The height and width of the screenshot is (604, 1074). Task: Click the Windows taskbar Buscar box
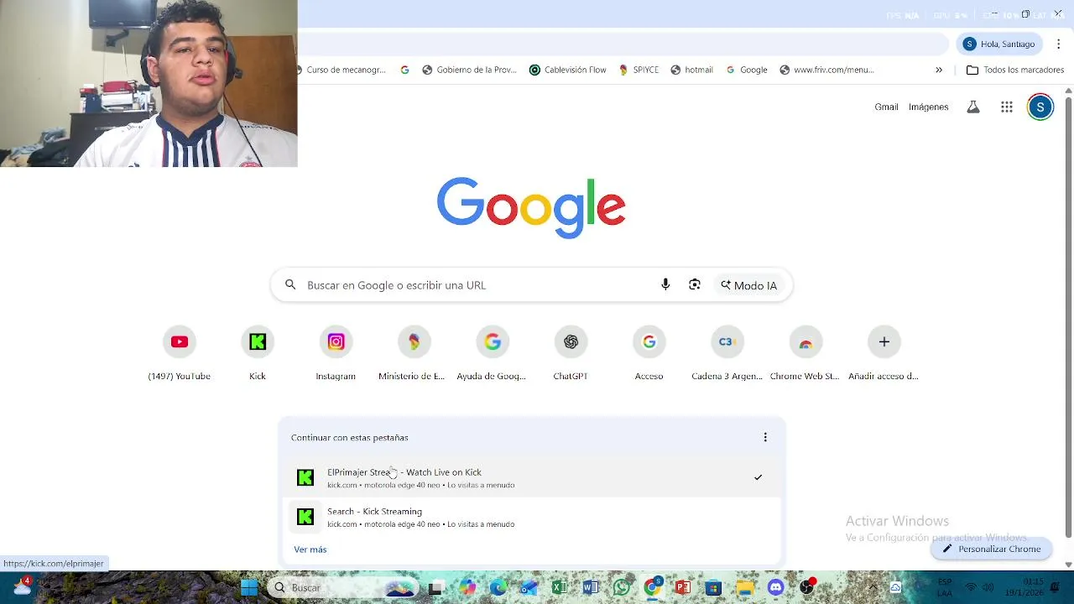pyautogui.click(x=344, y=587)
